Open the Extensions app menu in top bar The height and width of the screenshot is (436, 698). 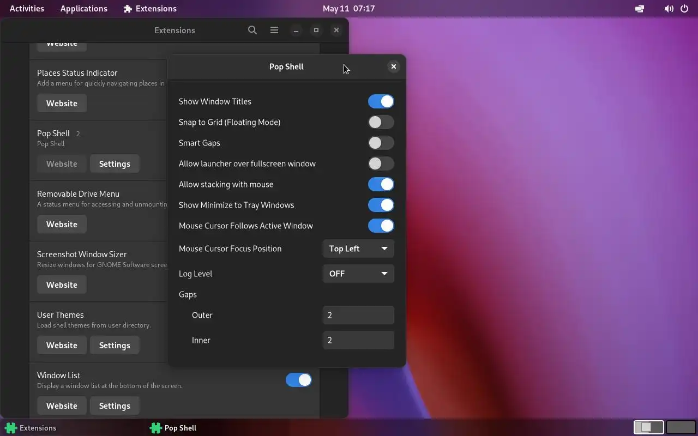click(x=150, y=9)
